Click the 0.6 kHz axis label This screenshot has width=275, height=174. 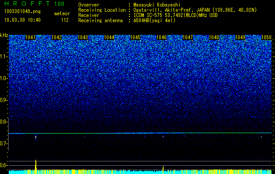pos(3,165)
